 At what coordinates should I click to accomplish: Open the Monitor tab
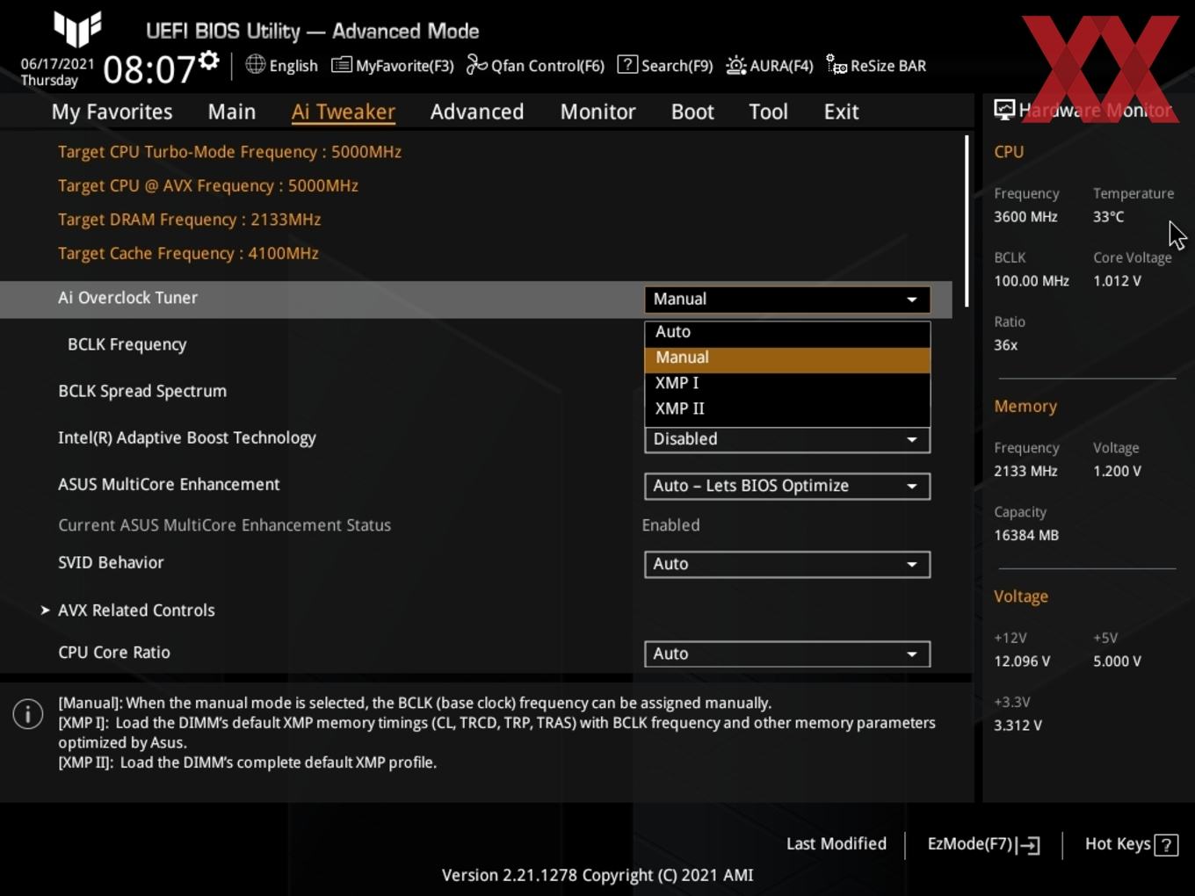tap(597, 112)
